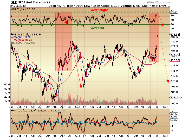Click the 18 year label under the MACD panel
Screen dimensions: 182x138
114,136
